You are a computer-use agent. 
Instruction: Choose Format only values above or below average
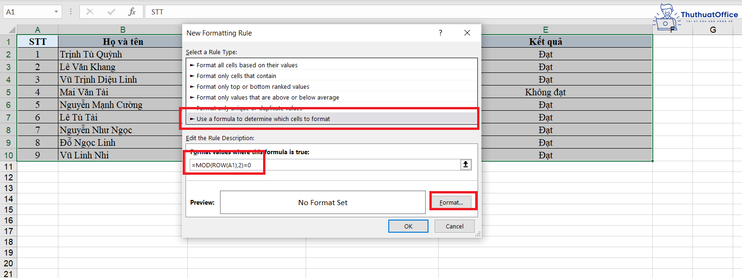pyautogui.click(x=332, y=97)
